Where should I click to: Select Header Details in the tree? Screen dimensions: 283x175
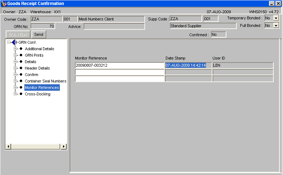[37, 68]
